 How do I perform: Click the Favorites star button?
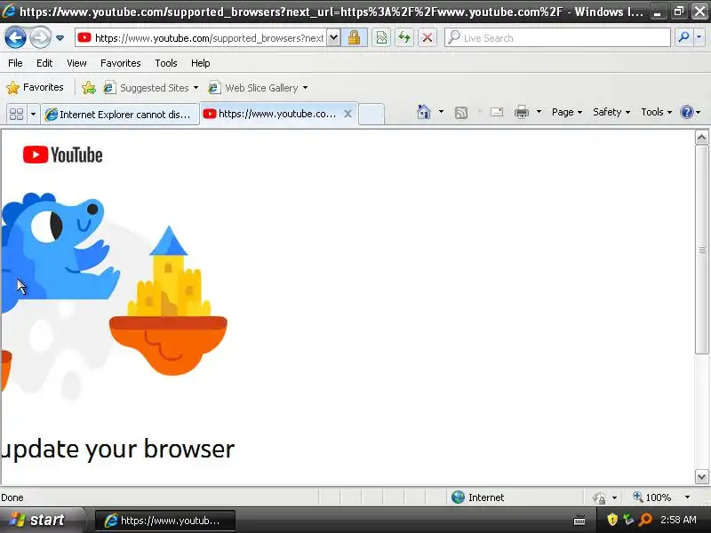(35, 87)
